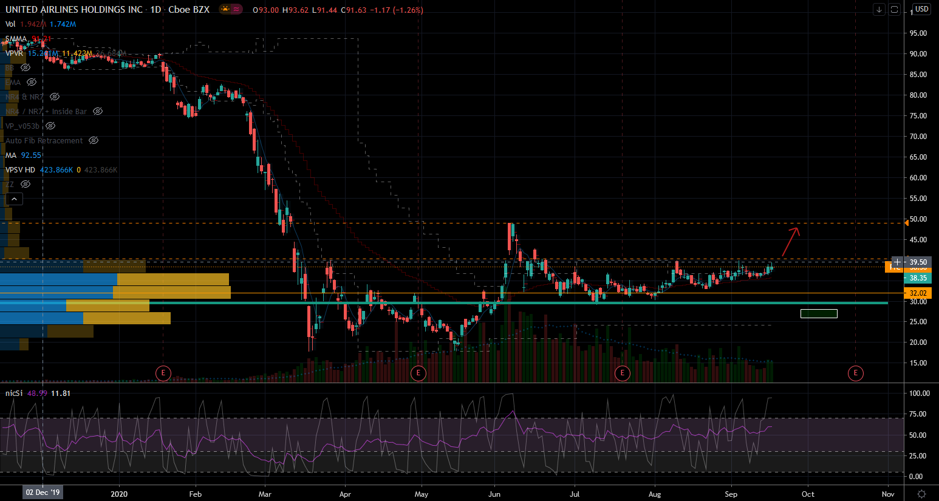Show the hidden BB indicator
The width and height of the screenshot is (939, 501).
coord(26,68)
